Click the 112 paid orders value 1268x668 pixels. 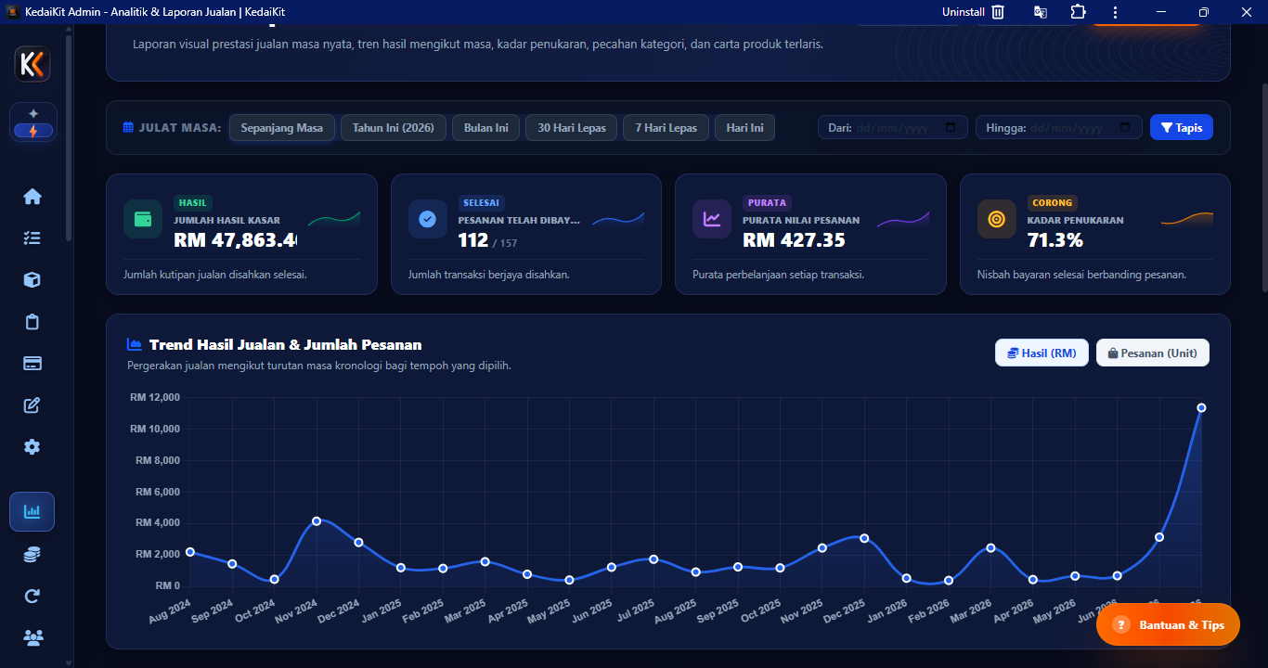pyautogui.click(x=472, y=240)
